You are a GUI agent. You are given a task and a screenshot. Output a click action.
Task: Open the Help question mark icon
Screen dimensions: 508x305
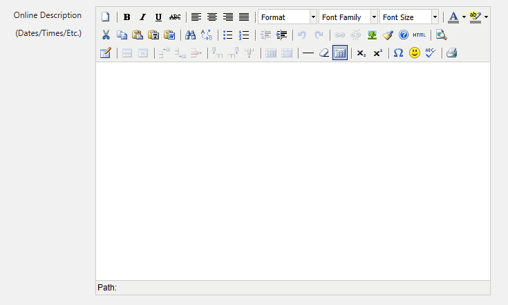(x=404, y=35)
